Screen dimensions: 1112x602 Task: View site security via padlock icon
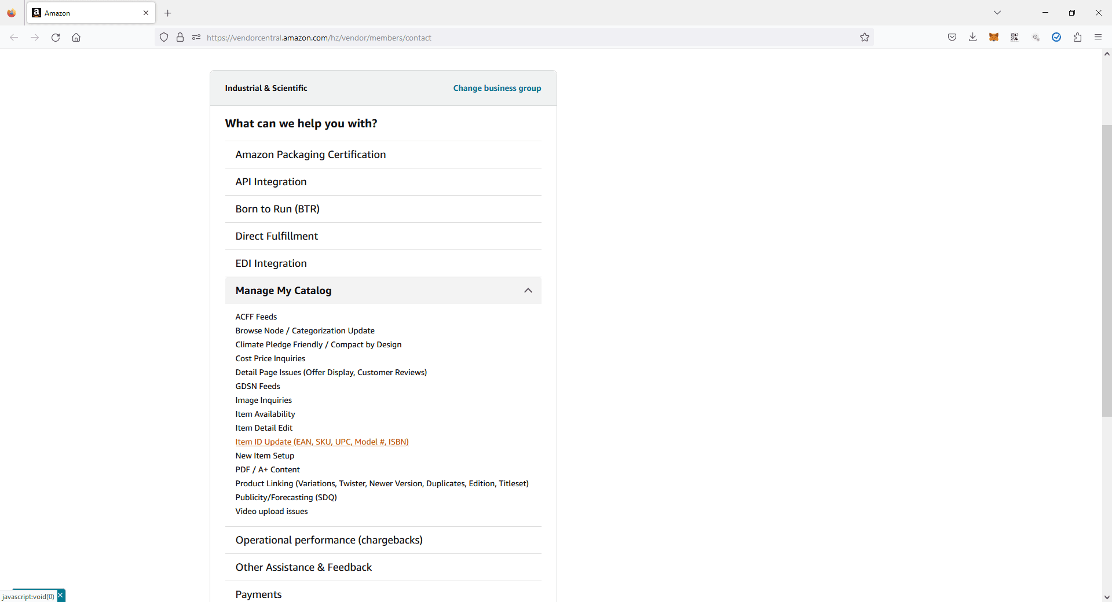pos(180,38)
